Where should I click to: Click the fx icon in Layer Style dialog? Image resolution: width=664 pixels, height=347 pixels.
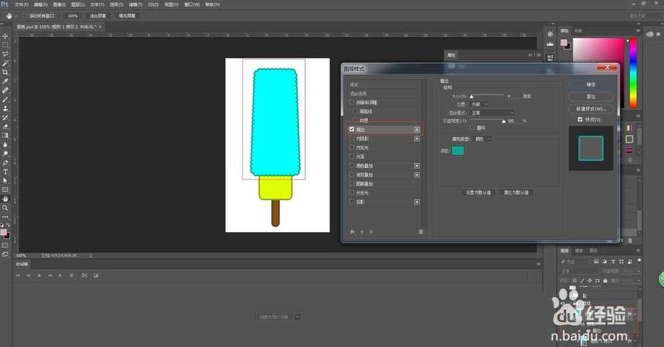click(353, 232)
